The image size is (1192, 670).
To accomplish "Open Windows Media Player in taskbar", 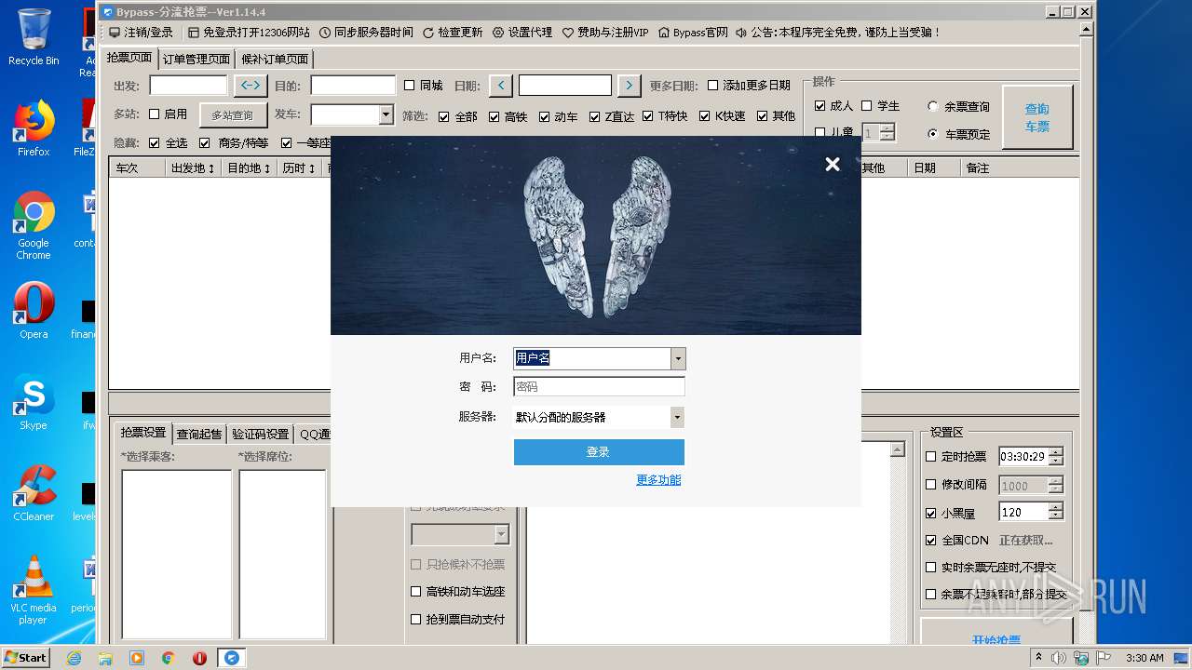I will click(137, 658).
